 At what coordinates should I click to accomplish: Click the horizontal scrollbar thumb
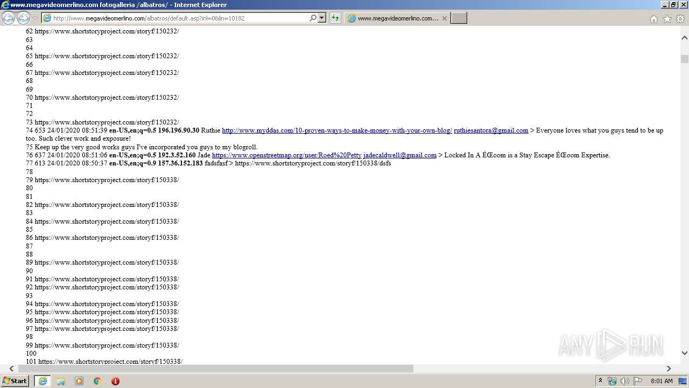(x=216, y=369)
